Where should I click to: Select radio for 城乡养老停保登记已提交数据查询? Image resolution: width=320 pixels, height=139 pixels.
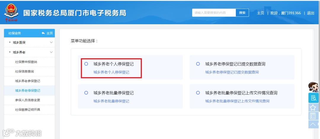pyautogui.click(x=198, y=64)
